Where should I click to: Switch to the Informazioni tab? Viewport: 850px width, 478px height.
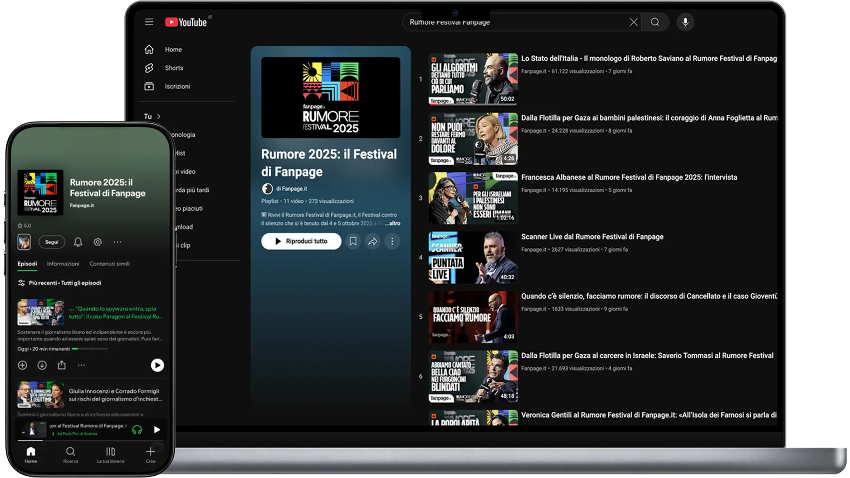63,264
